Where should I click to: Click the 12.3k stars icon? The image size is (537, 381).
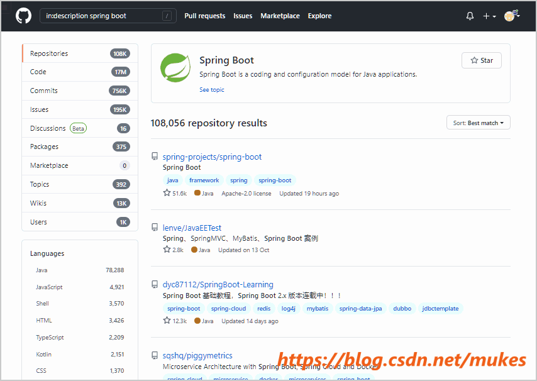(167, 321)
